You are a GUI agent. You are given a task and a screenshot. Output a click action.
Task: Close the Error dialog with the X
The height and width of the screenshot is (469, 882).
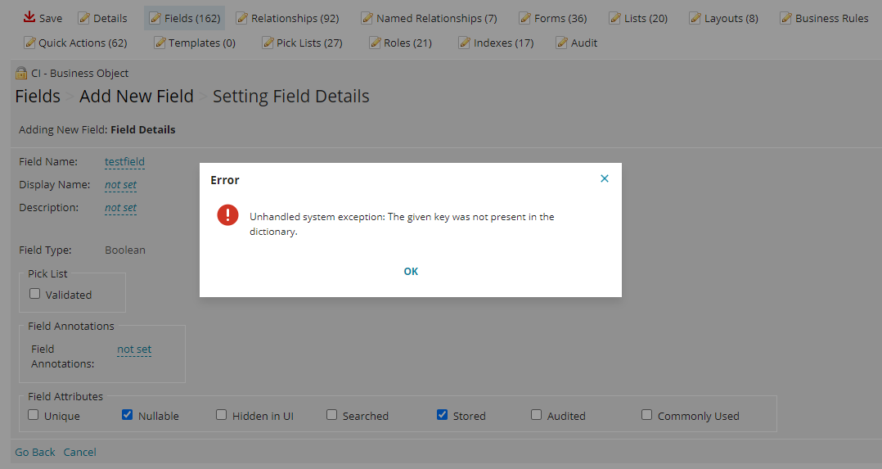(x=605, y=178)
